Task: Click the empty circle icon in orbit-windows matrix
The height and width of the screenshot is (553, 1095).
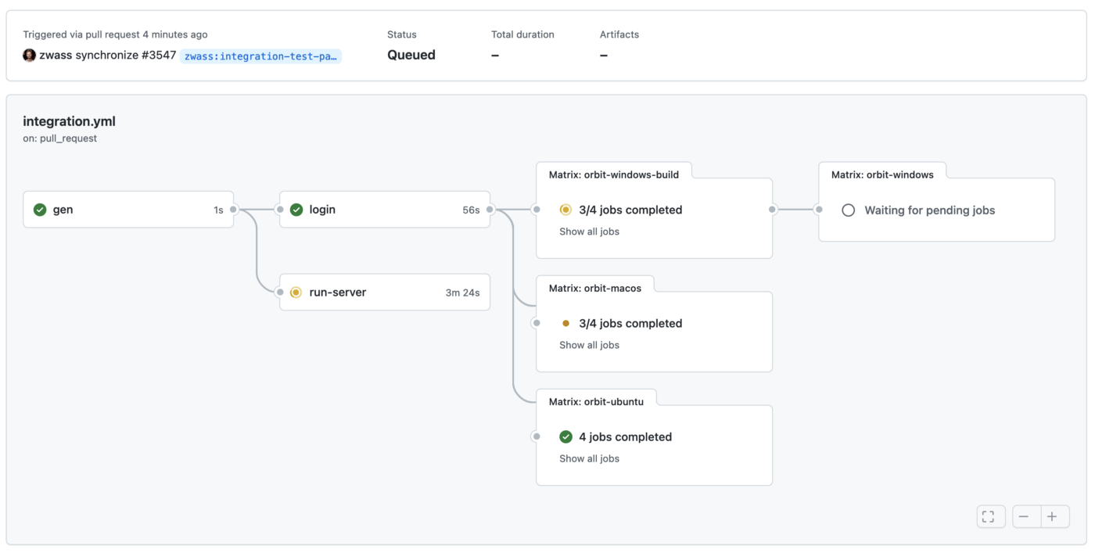Action: coord(848,210)
